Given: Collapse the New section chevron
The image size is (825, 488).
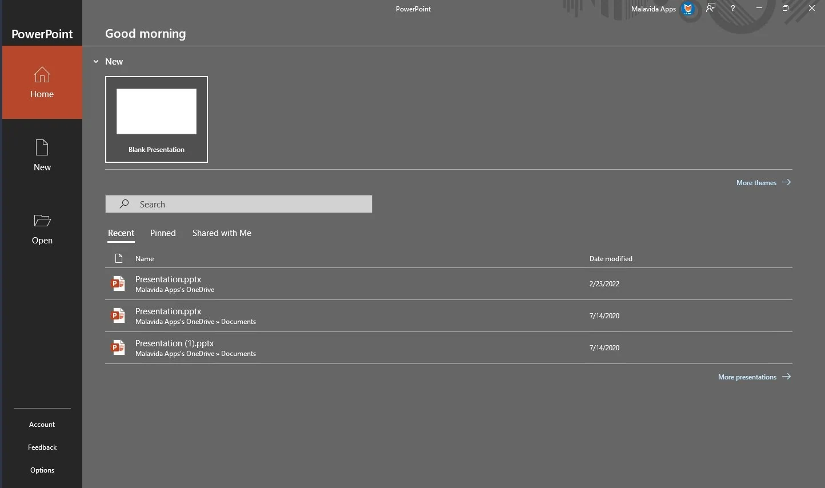Looking at the screenshot, I should 96,62.
